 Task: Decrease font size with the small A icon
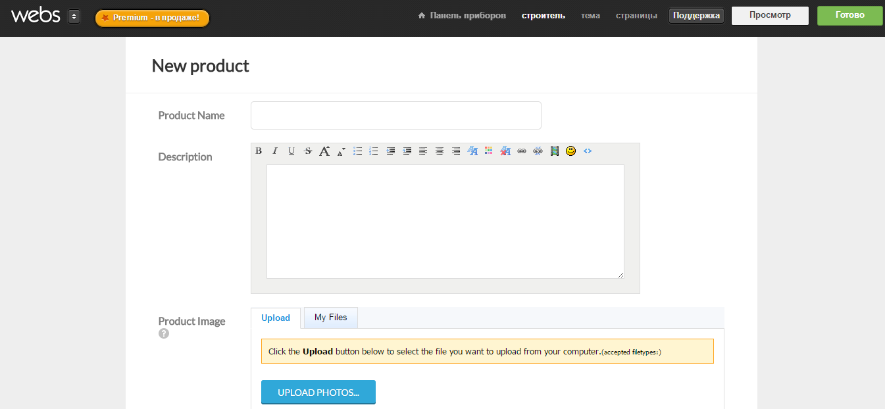click(341, 151)
